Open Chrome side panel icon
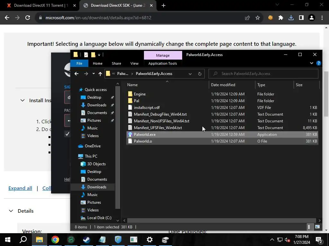 tap(301, 18)
